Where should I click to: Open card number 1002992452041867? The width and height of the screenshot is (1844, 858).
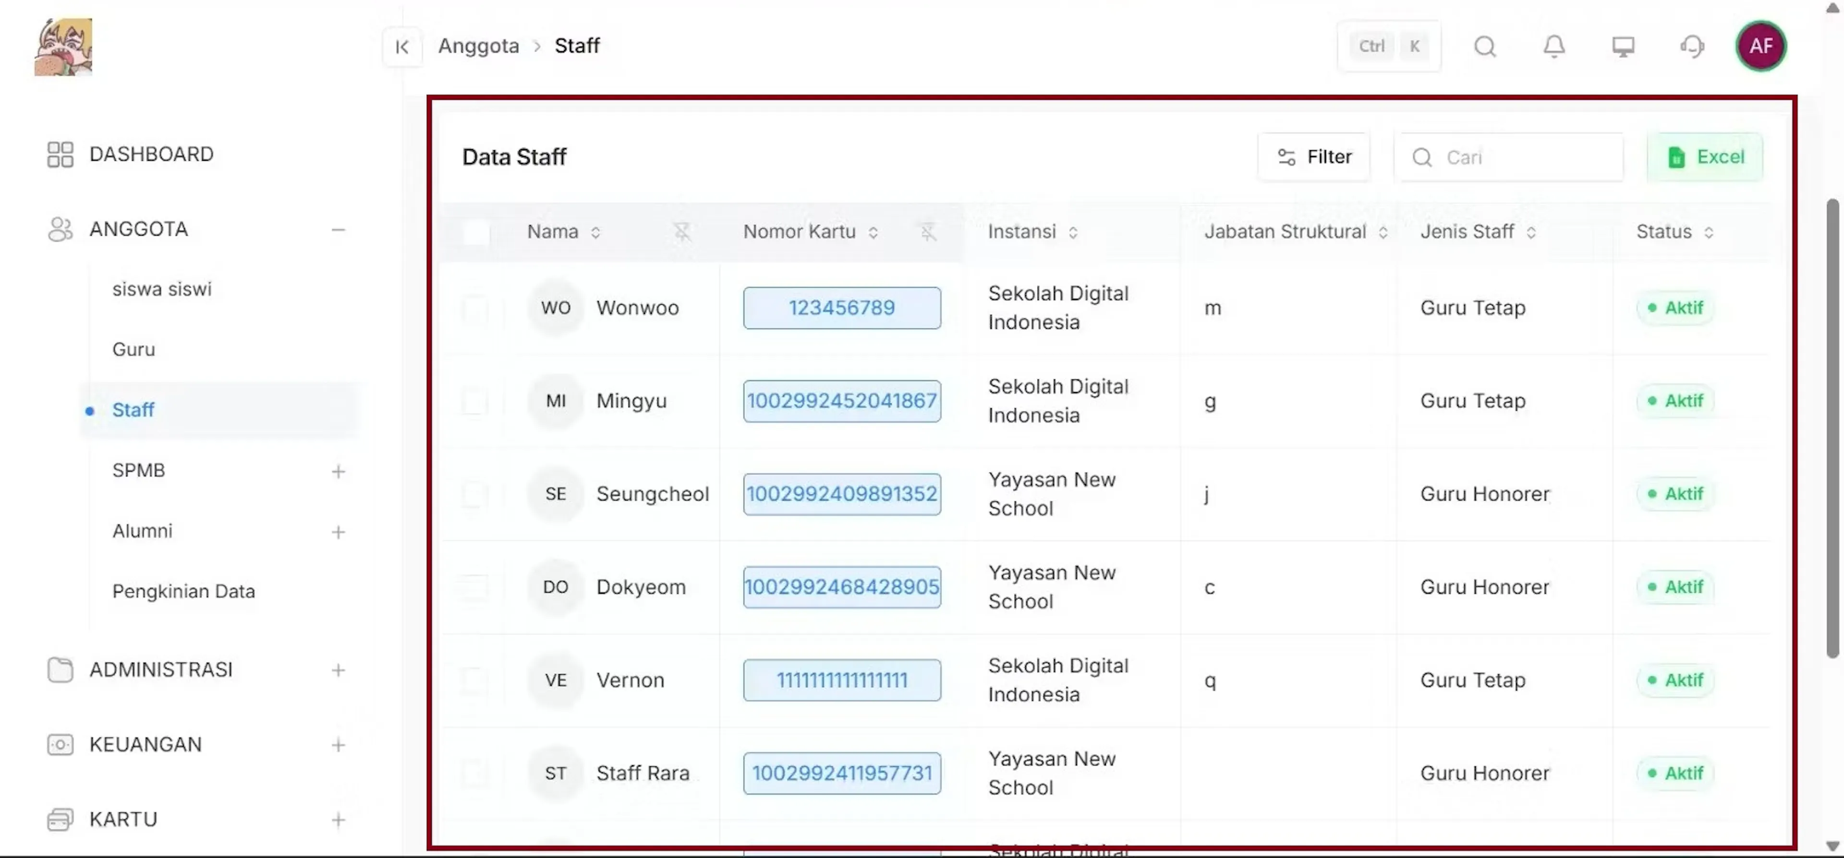842,401
